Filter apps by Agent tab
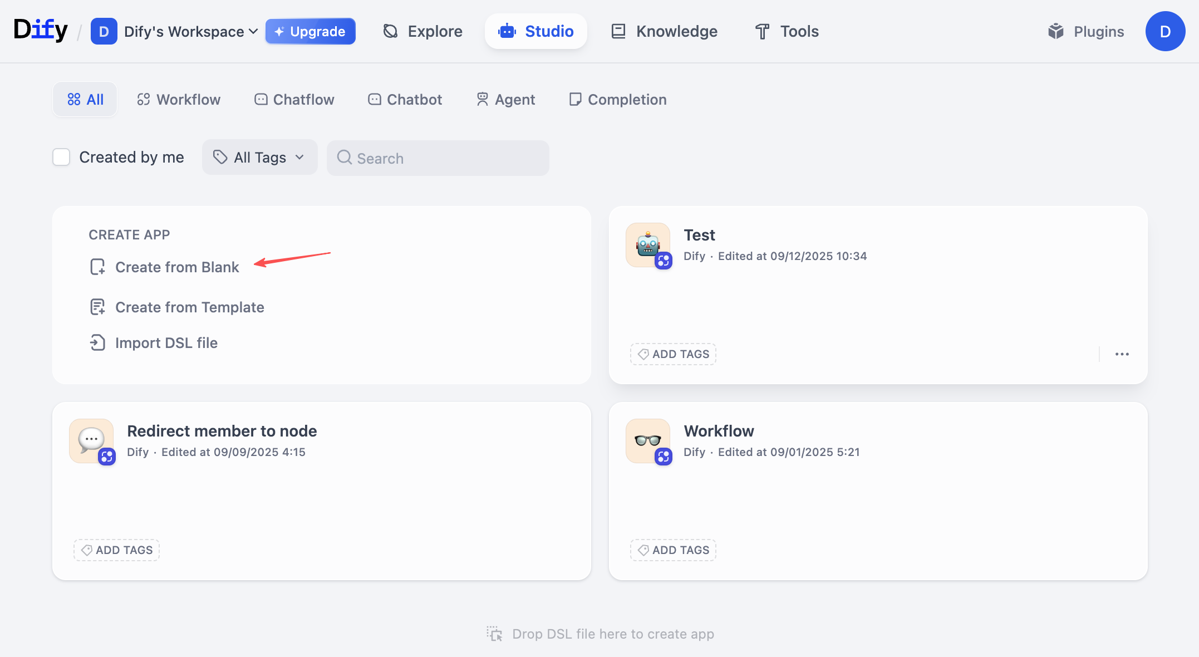 (x=505, y=100)
